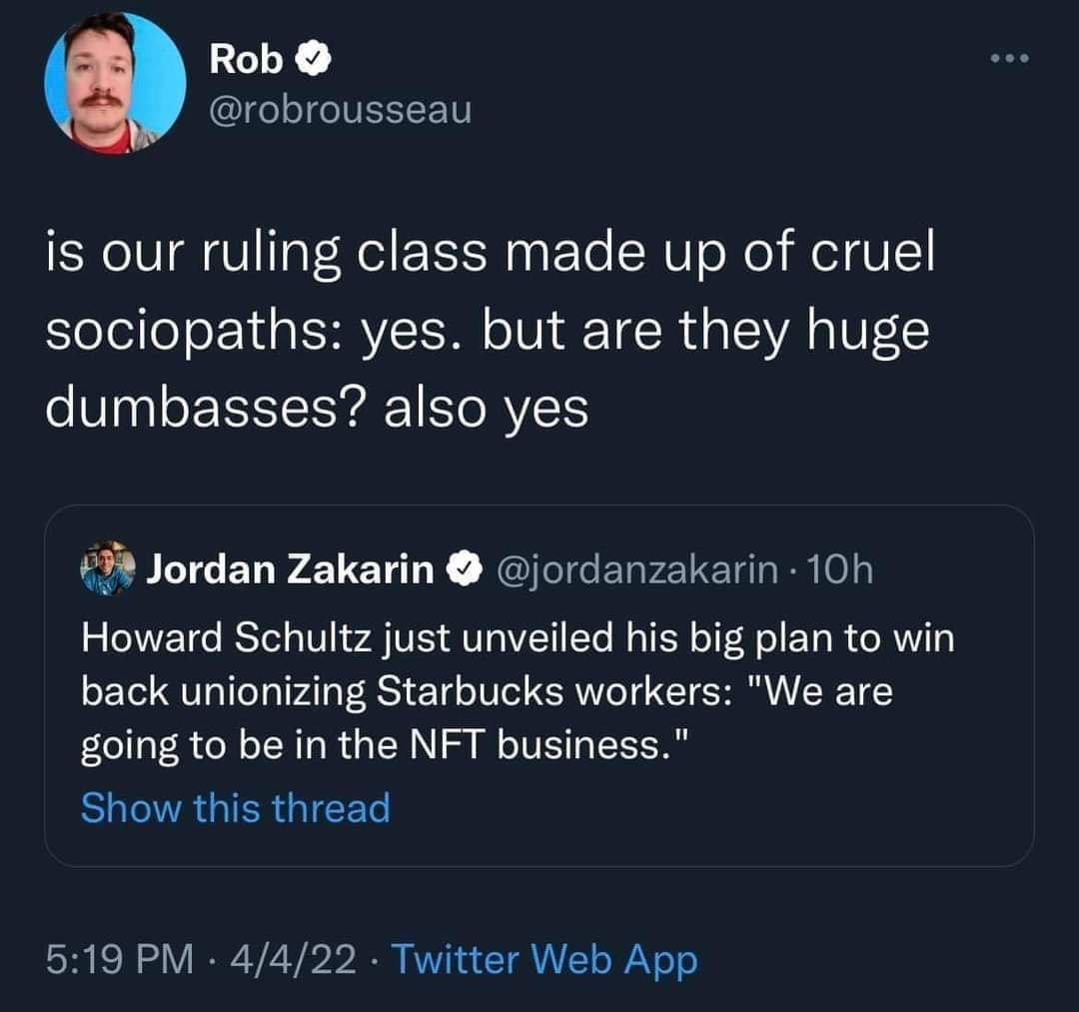This screenshot has width=1079, height=1012.
Task: Expand with Show this thread
Action: [x=235, y=807]
